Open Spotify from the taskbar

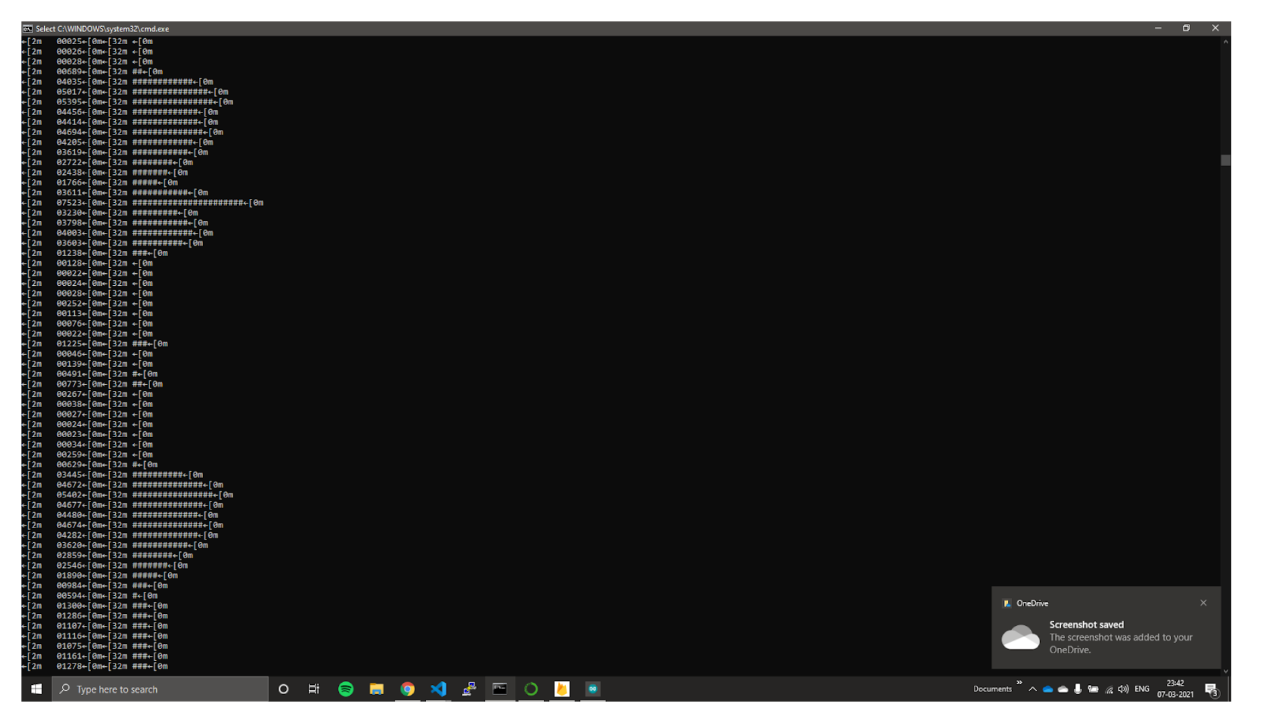pos(346,689)
